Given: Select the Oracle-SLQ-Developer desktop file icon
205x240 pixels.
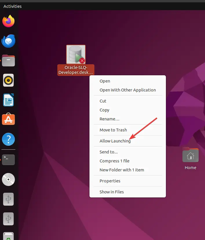Looking at the screenshot, I should 76,54.
